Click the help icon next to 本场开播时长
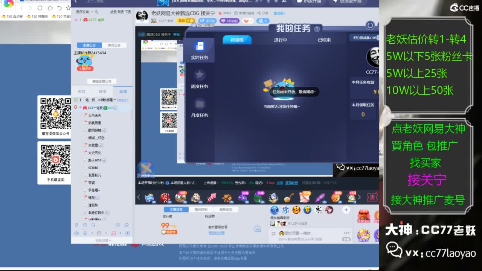Screen dimensions: 482x271 click(x=168, y=183)
